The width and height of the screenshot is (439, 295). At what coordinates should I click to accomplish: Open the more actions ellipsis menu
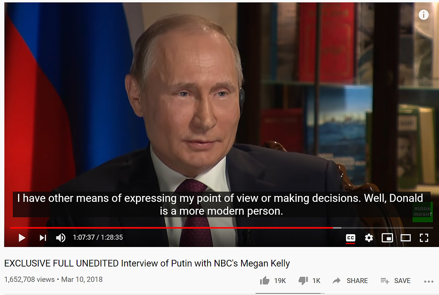tap(429, 281)
